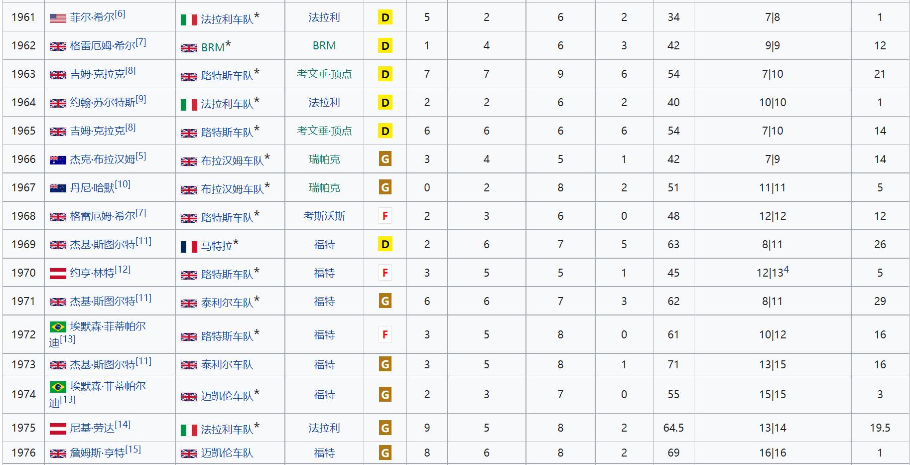Open the 菲尔·希尔 driver link
This screenshot has width=910, height=465.
[92, 17]
